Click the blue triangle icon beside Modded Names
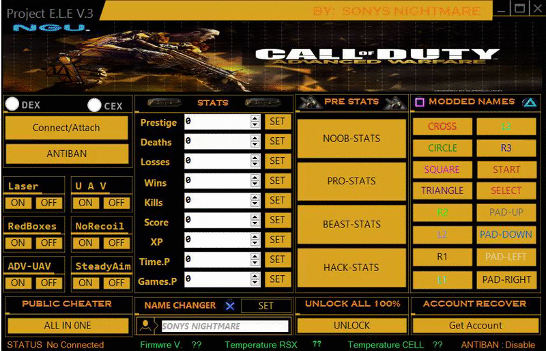Viewport: 546px width, 351px height. [530, 102]
